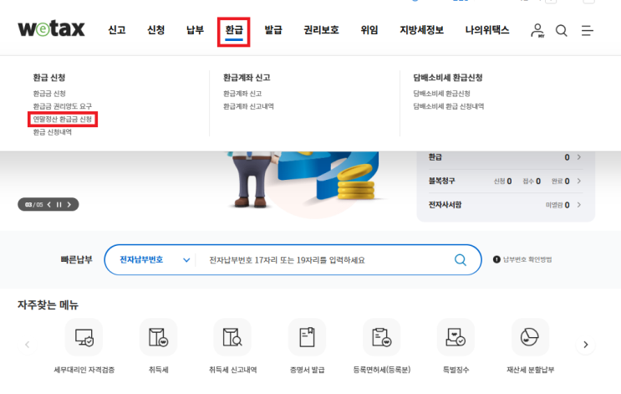Click the 환급계좌 신고 submenu link
Image resolution: width=621 pixels, height=394 pixels.
click(242, 94)
